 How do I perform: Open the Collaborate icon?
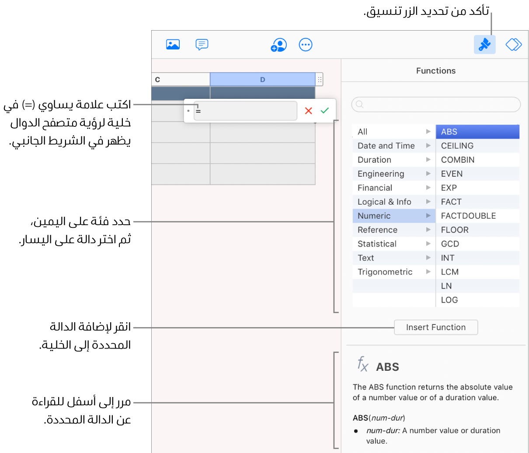[x=278, y=45]
